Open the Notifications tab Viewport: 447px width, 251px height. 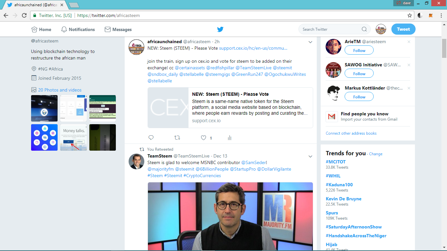click(78, 29)
